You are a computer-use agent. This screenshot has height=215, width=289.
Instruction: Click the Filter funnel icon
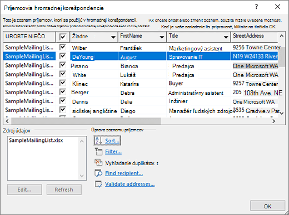pyautogui.click(x=98, y=152)
